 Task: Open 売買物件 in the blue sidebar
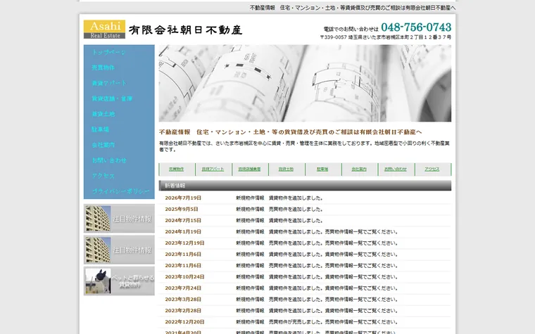pos(103,68)
